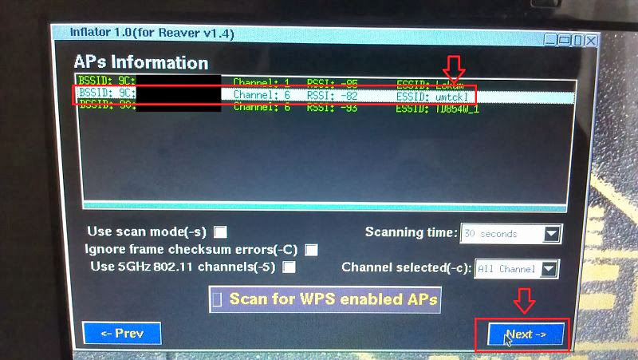Image resolution: width=638 pixels, height=360 pixels.
Task: Minimize the Inflator window
Action: (550, 39)
